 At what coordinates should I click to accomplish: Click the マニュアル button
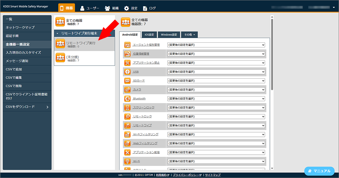pyautogui.click(x=319, y=171)
